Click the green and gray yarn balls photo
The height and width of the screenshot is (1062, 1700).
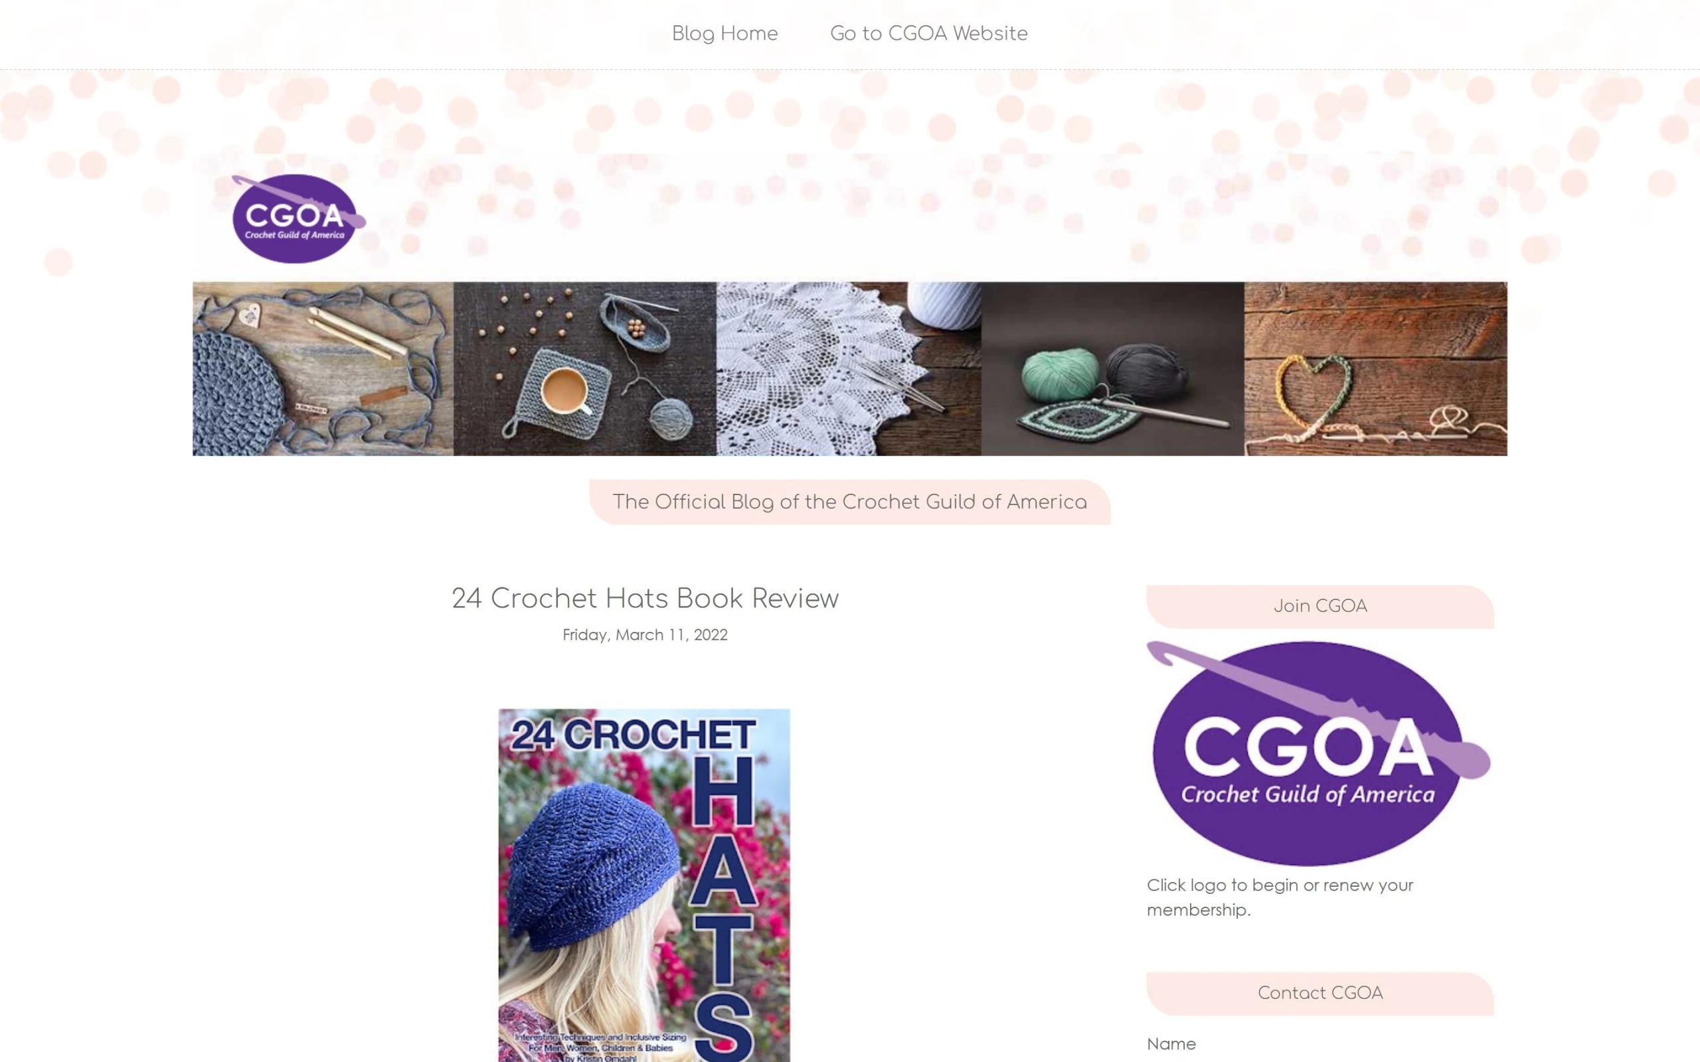tap(1113, 369)
